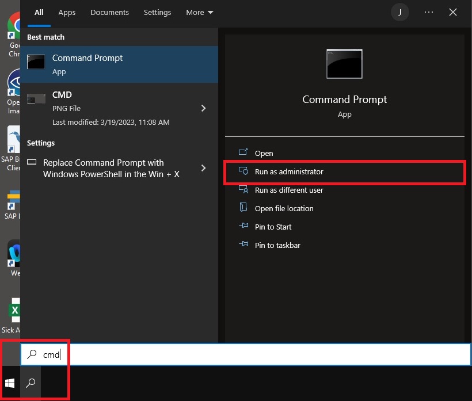The image size is (472, 401).
Task: Click the large Command Prompt preview icon
Action: (x=344, y=64)
